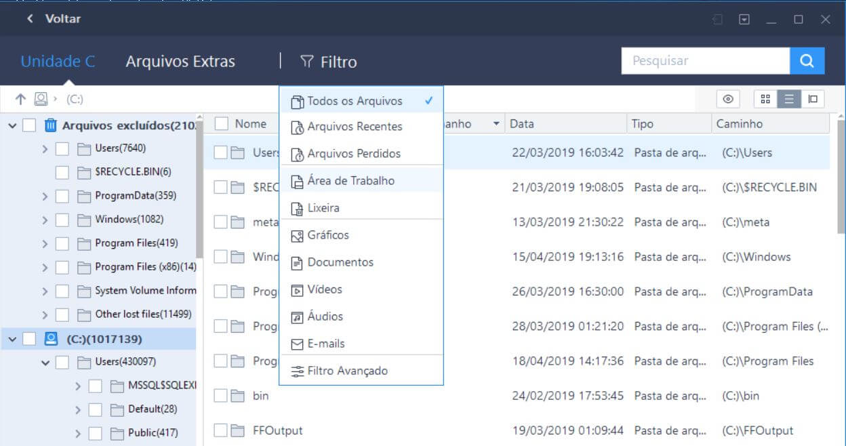Switch to list view icon

point(789,100)
